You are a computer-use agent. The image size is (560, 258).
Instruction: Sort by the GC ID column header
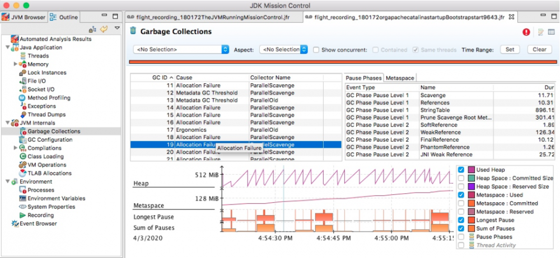[x=152, y=78]
